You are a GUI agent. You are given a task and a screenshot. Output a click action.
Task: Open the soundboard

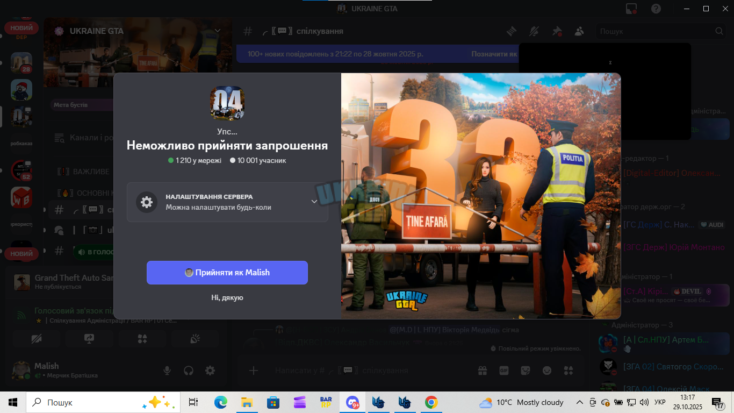[195, 339]
